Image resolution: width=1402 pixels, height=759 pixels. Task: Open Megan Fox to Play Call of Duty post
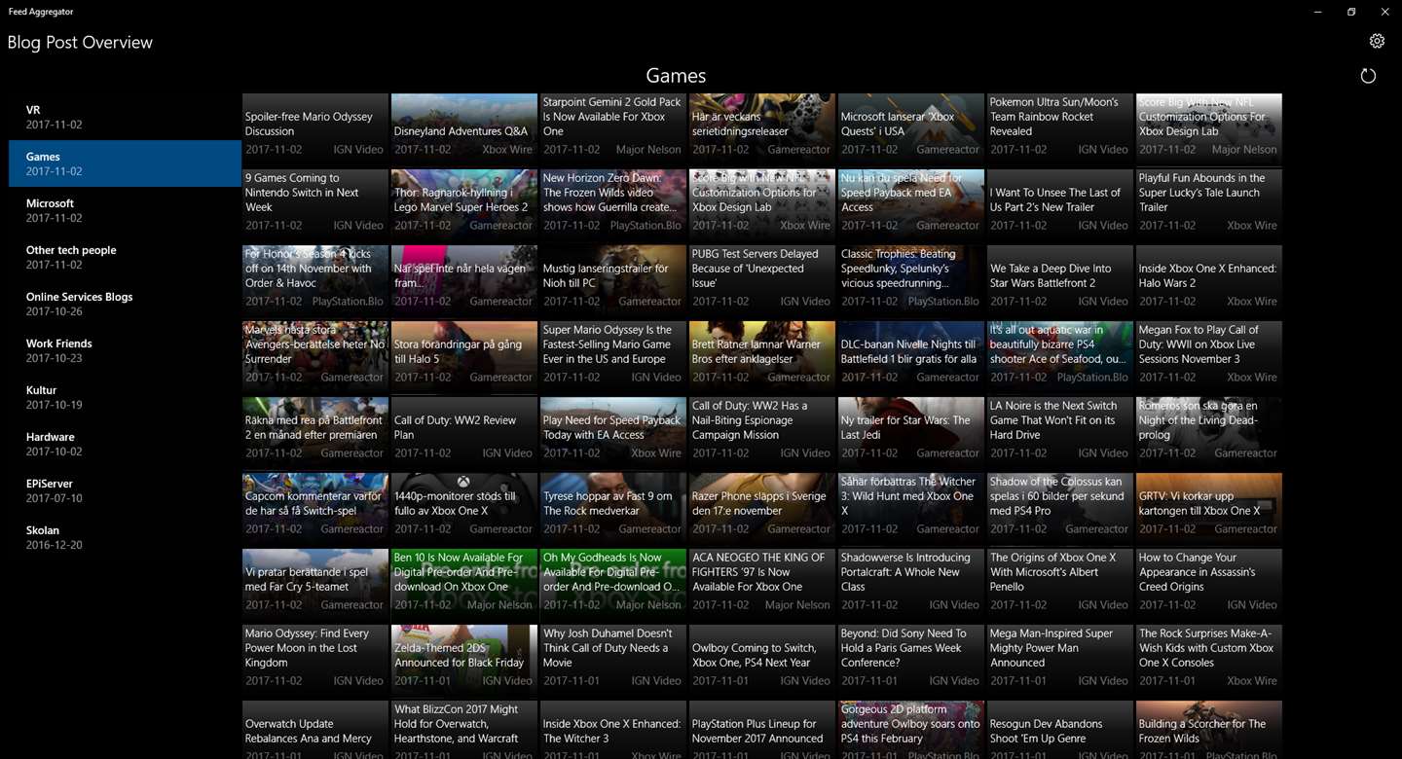1209,357
